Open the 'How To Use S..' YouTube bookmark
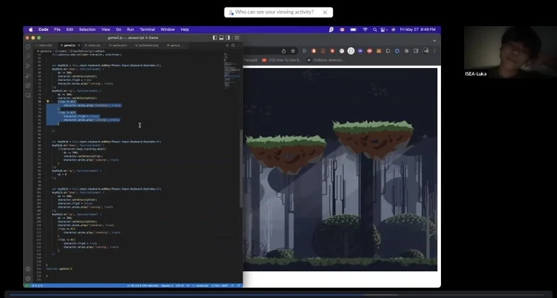 click(281, 60)
